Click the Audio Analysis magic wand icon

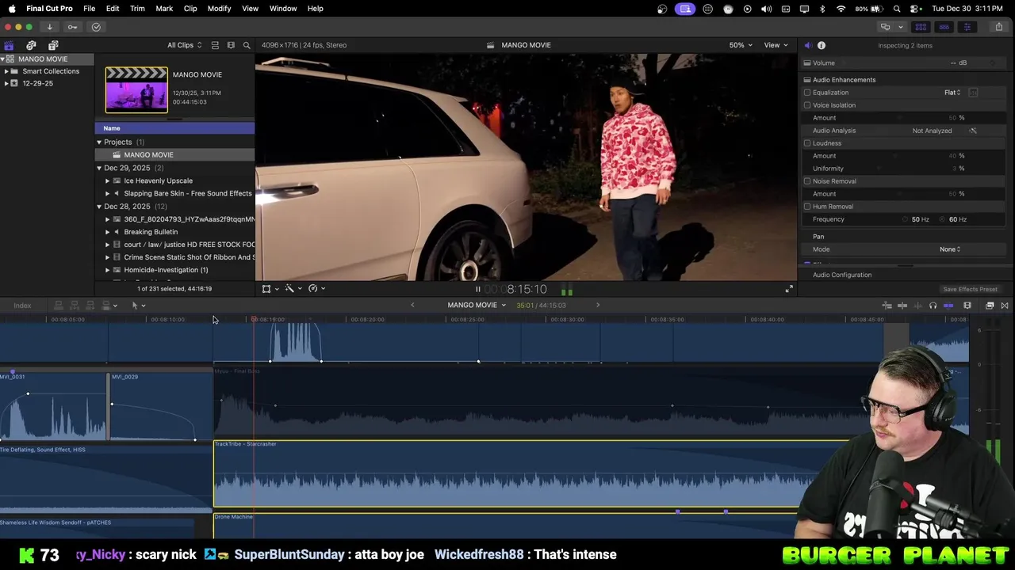(x=973, y=131)
